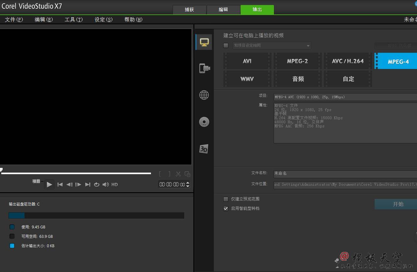This screenshot has width=417, height=272.
Task: Step to the previous frame
Action: 69,184
